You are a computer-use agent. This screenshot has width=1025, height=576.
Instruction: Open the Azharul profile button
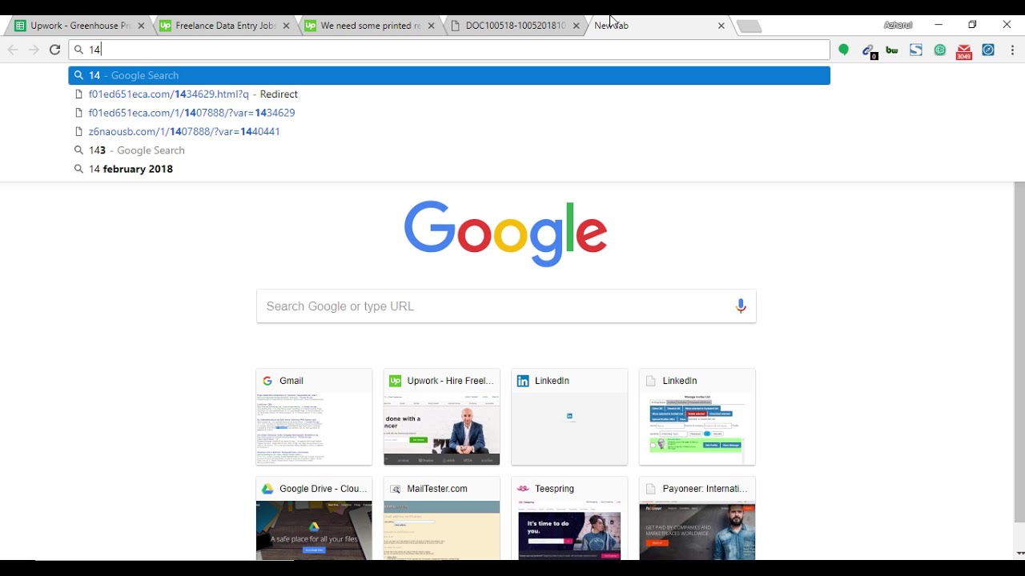click(898, 26)
